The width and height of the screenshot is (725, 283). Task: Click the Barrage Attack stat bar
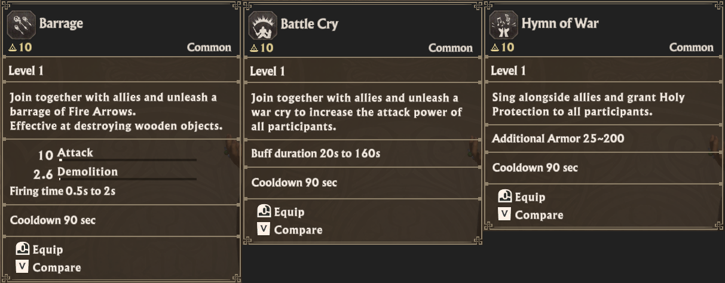pyautogui.click(x=127, y=159)
